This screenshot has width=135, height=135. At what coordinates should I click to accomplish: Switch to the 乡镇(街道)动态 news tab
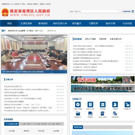(115, 39)
